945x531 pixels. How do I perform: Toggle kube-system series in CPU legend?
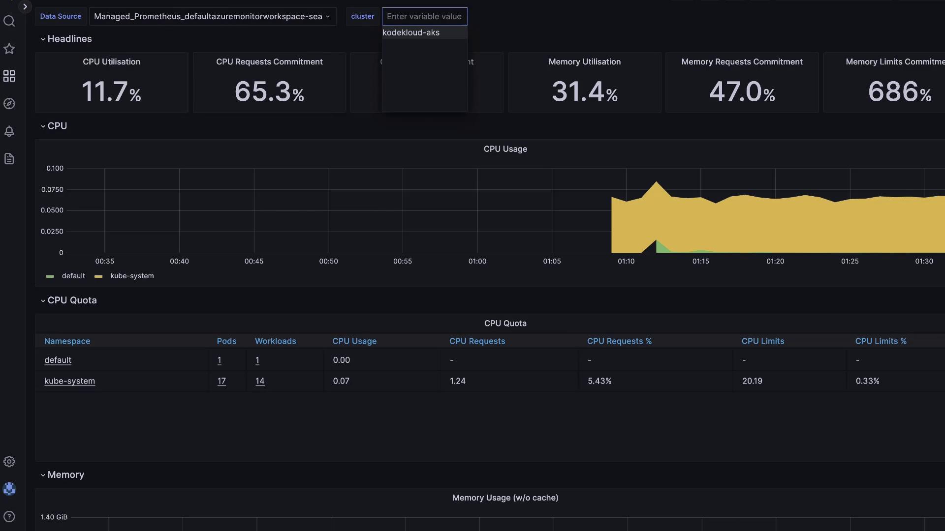point(131,276)
